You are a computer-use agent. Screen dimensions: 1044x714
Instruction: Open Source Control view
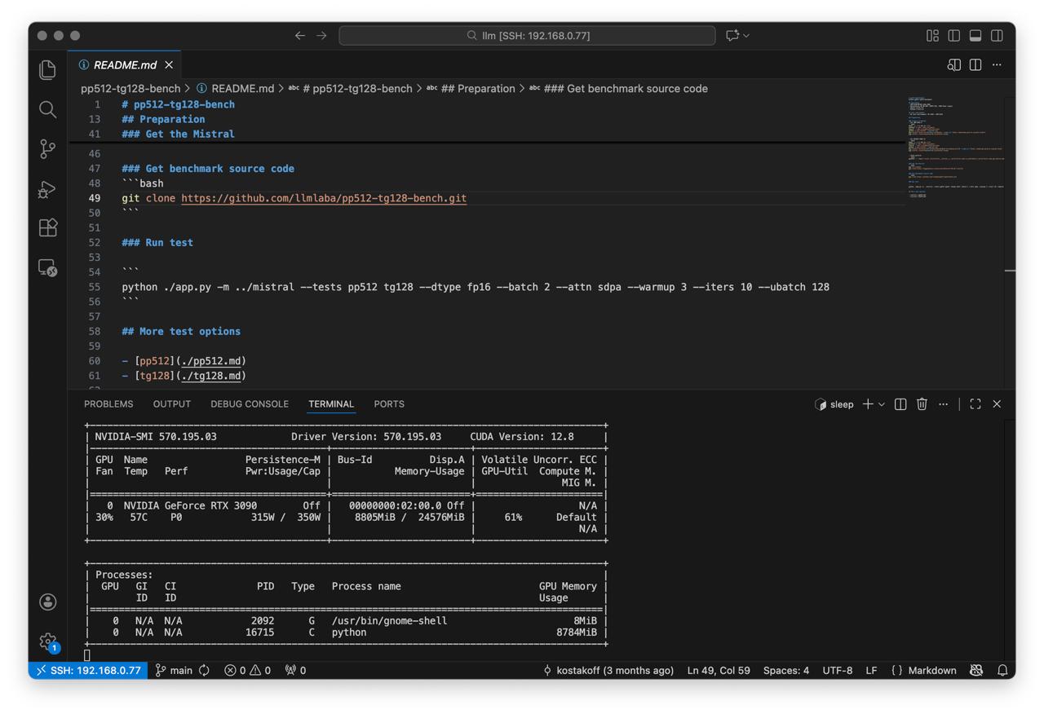(47, 148)
